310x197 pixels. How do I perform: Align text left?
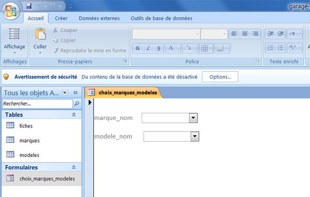click(x=234, y=34)
